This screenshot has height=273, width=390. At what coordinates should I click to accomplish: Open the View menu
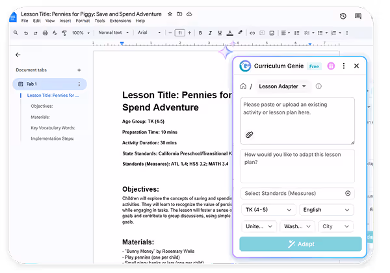click(50, 21)
